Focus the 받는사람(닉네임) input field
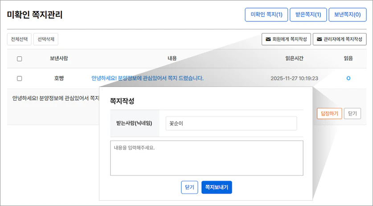 pyautogui.click(x=231, y=124)
